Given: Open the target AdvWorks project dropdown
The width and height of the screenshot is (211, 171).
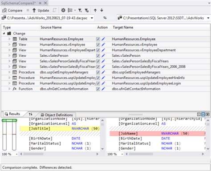Looking at the screenshot, I should click(208, 18).
